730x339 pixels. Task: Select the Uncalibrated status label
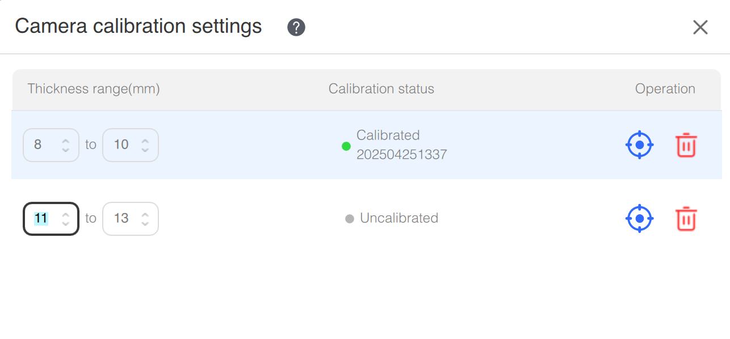pyautogui.click(x=399, y=218)
